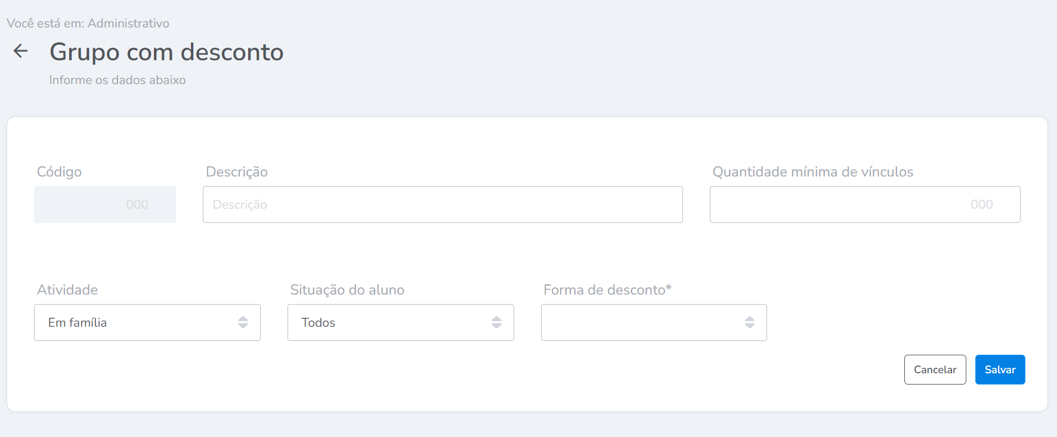Click the 'Situação do aluno' label

[x=347, y=290]
